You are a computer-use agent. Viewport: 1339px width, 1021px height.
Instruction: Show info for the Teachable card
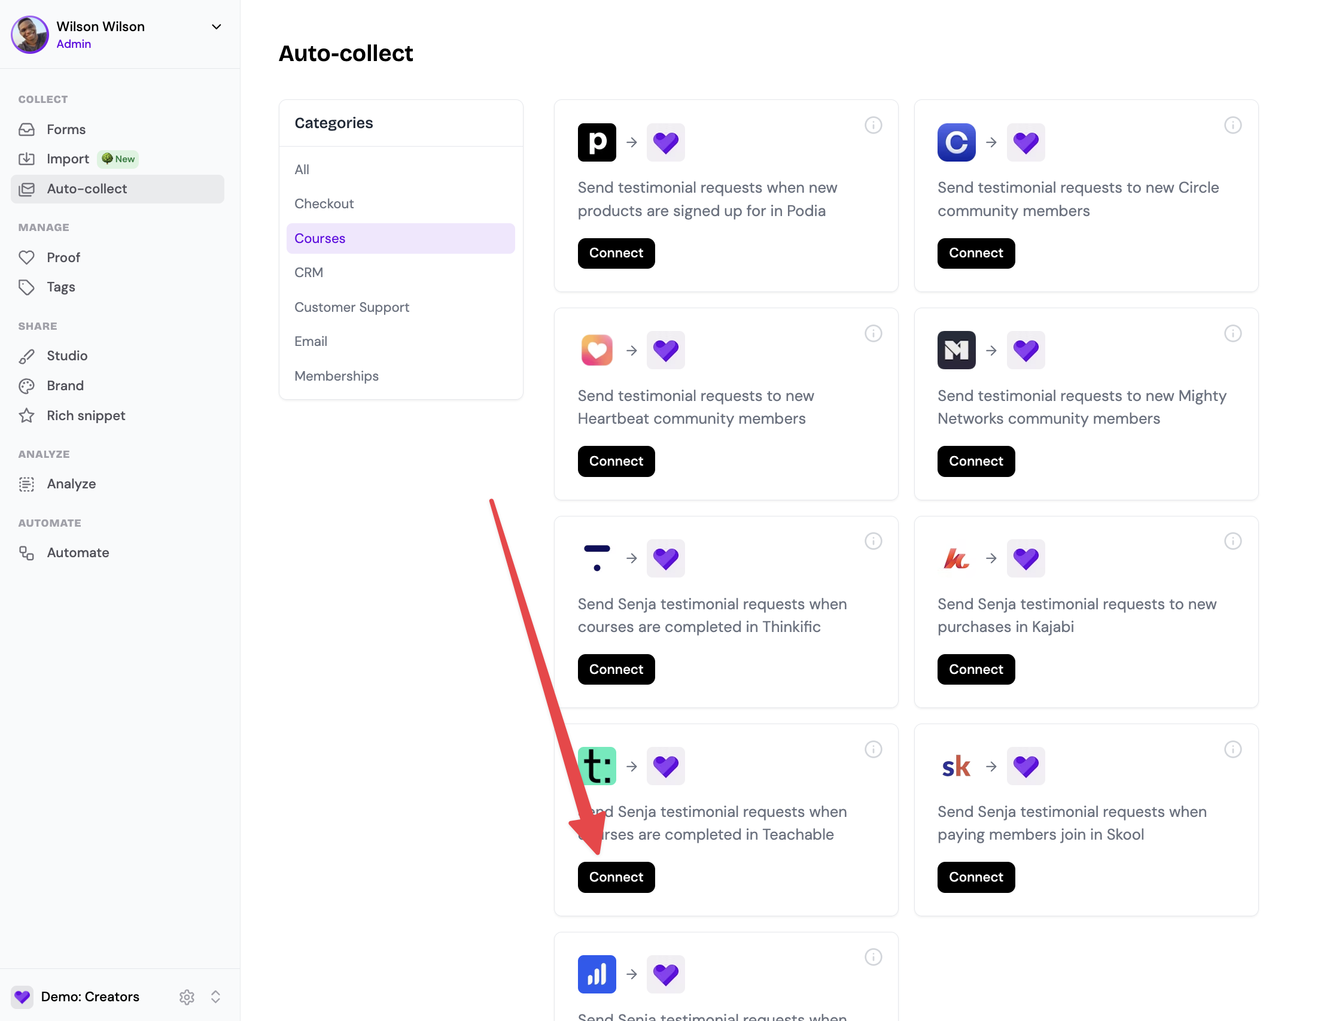(873, 749)
